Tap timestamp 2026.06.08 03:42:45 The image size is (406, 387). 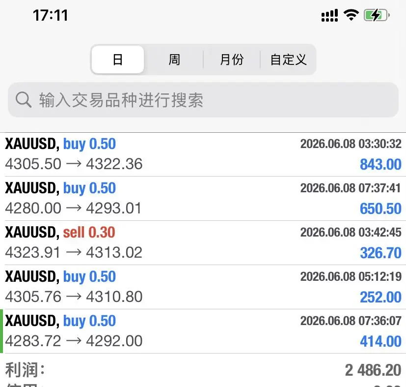pyautogui.click(x=351, y=233)
